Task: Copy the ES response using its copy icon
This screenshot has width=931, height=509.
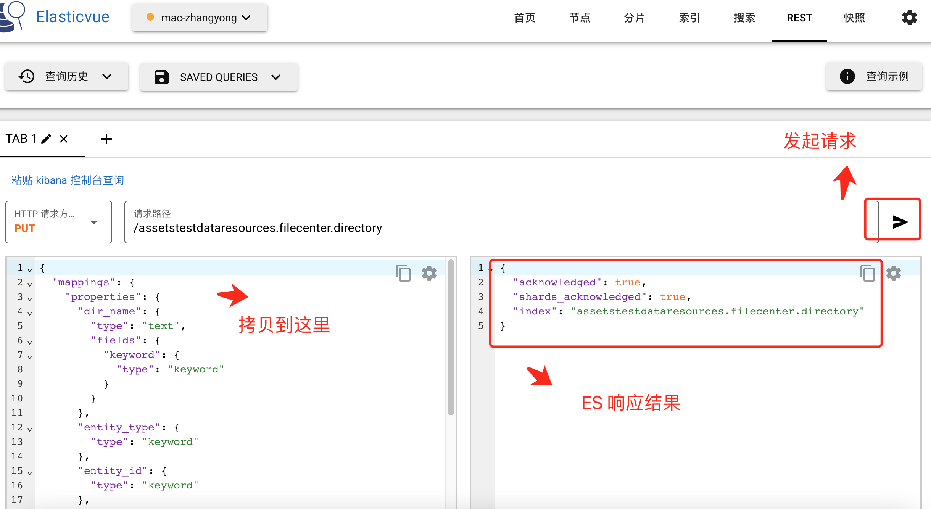Action: pos(867,273)
